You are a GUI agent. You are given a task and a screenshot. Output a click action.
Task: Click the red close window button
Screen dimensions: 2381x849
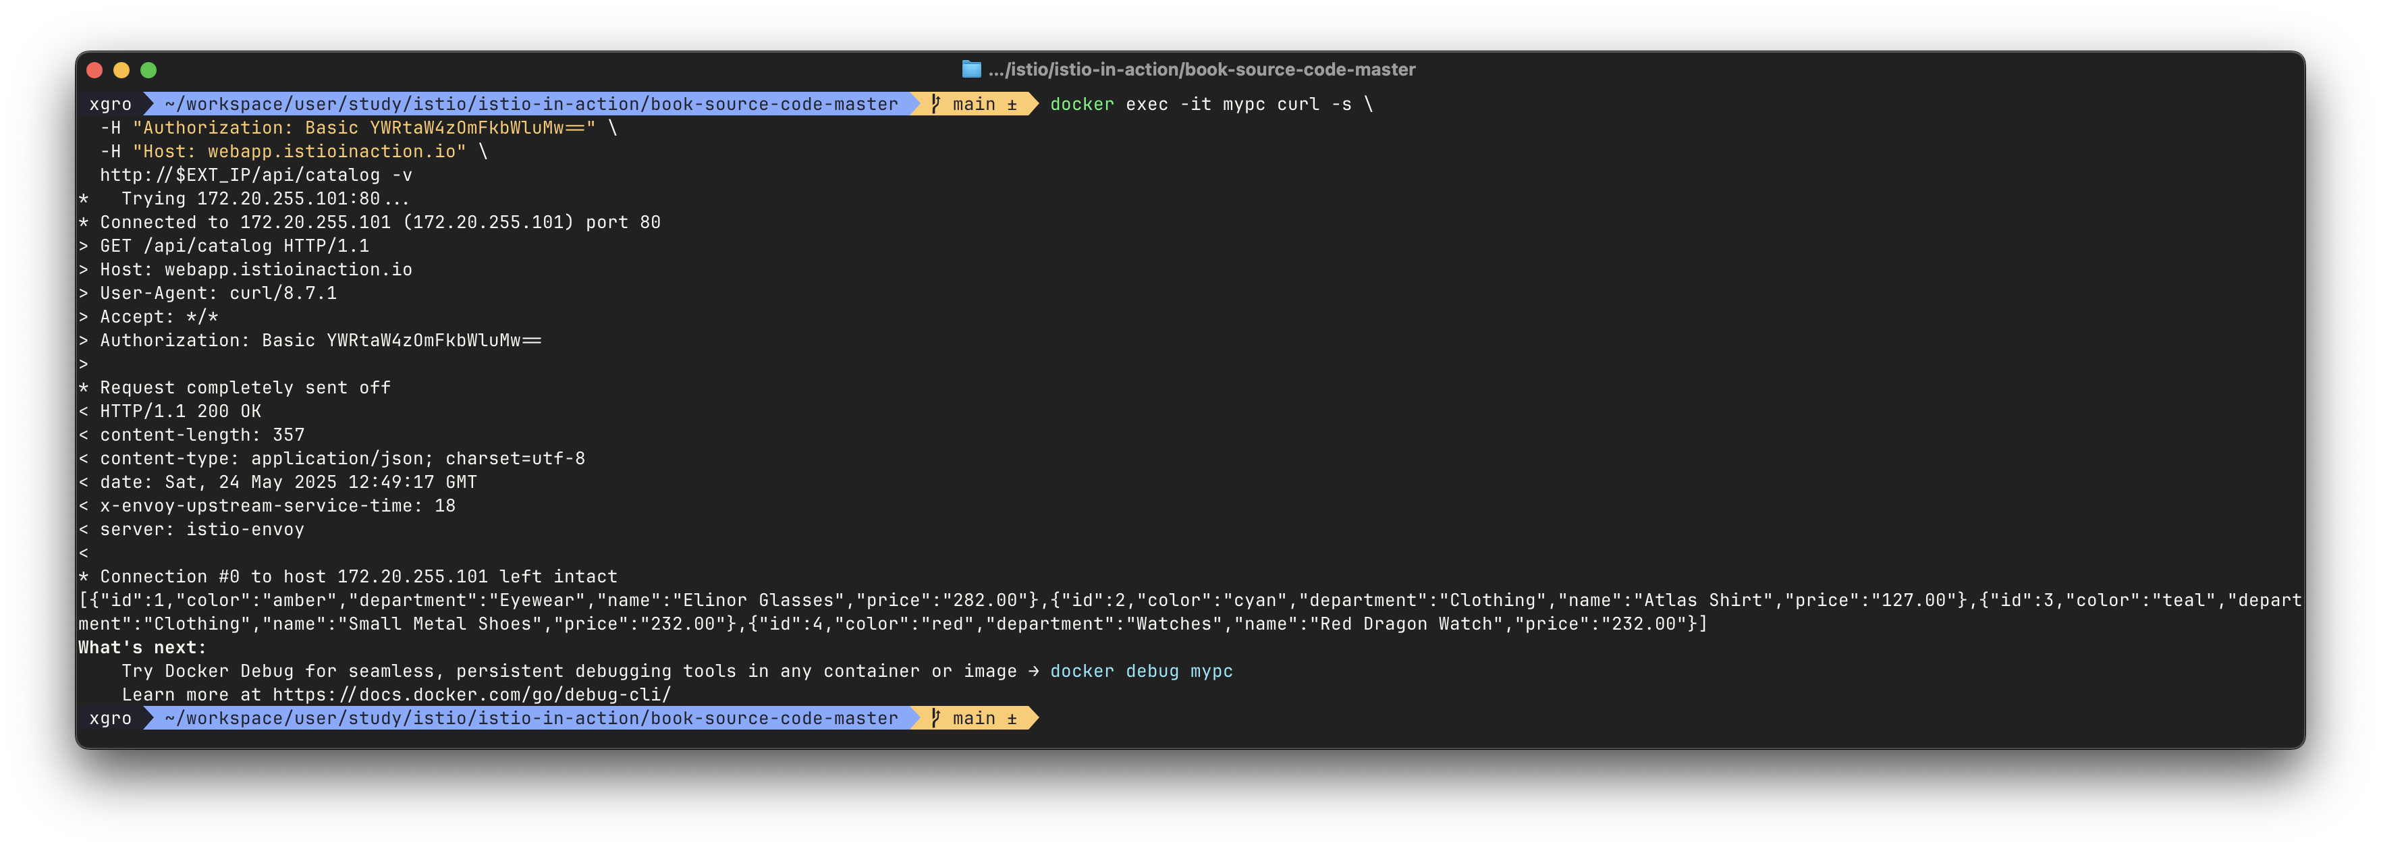(x=94, y=70)
